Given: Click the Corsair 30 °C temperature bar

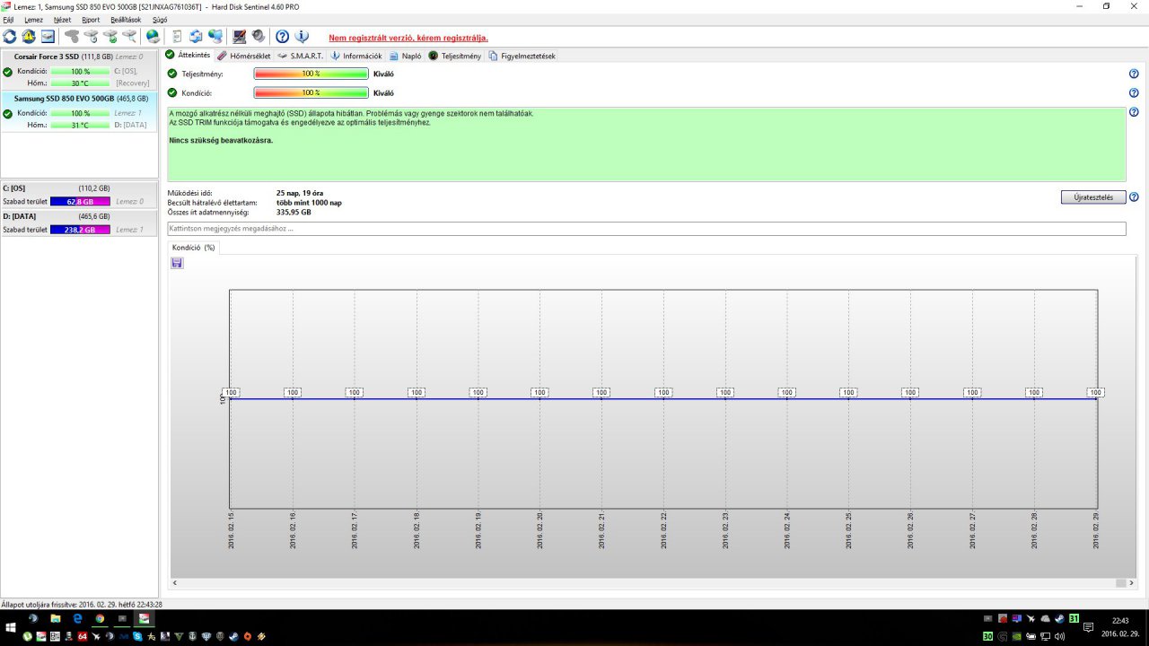Looking at the screenshot, I should 80,83.
